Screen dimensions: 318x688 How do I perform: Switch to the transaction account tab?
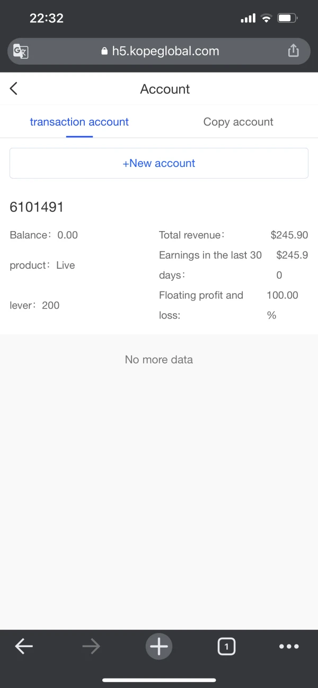point(79,122)
